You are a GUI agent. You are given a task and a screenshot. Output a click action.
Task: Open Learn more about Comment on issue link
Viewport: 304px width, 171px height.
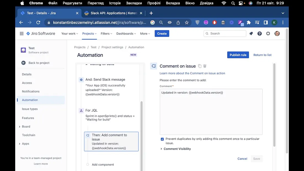point(192,73)
